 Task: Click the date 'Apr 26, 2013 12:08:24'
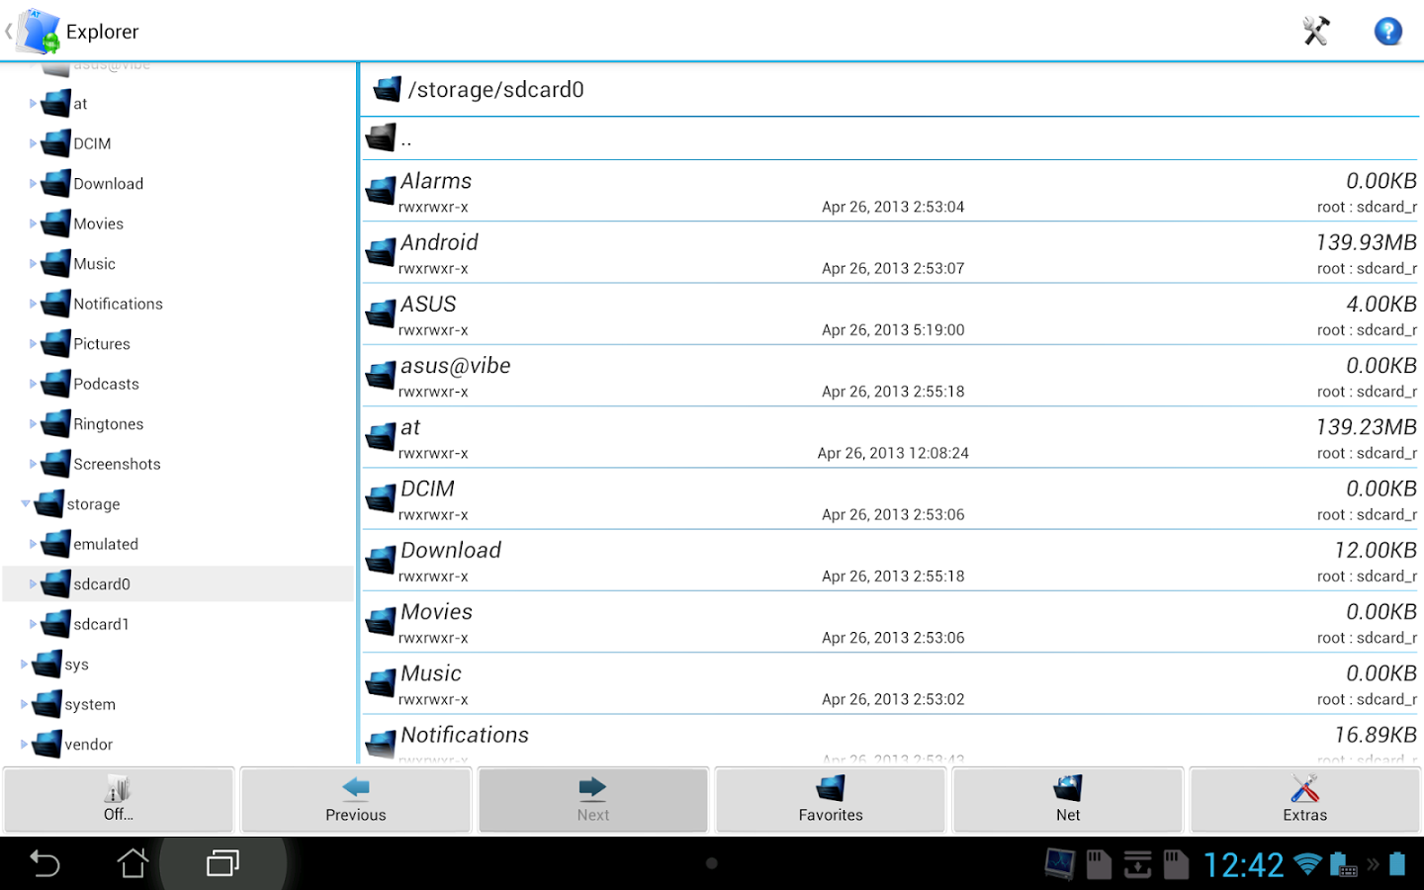893,453
